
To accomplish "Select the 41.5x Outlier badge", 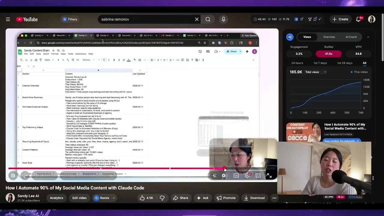I will tap(329, 54).
